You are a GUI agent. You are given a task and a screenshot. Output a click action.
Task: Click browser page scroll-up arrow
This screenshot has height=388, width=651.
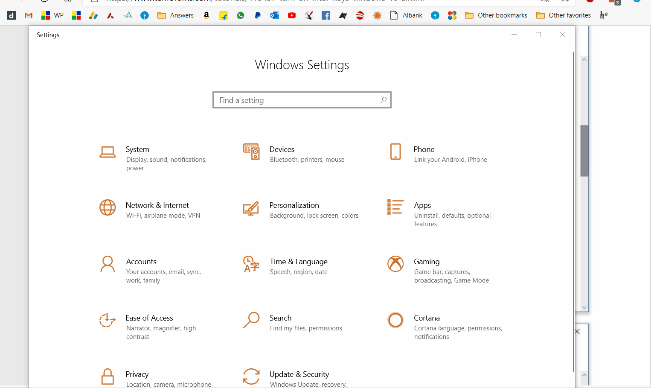click(x=584, y=60)
